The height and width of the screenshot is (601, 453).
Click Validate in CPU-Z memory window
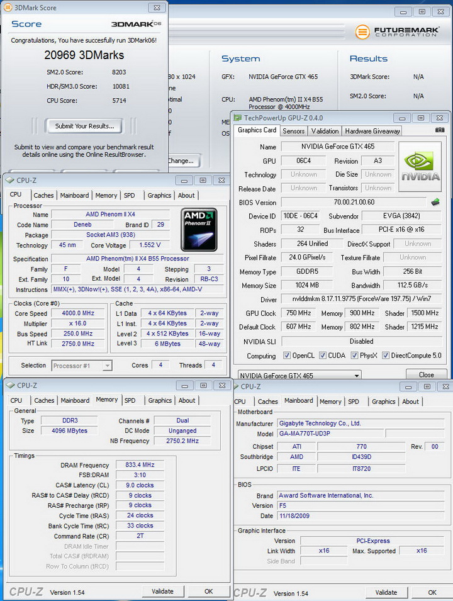[x=162, y=592]
